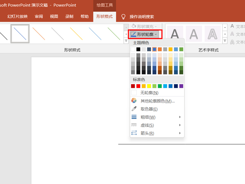This screenshot has height=184, width=245.
Task: Open the 审阅 ribbon tab
Action: click(39, 17)
